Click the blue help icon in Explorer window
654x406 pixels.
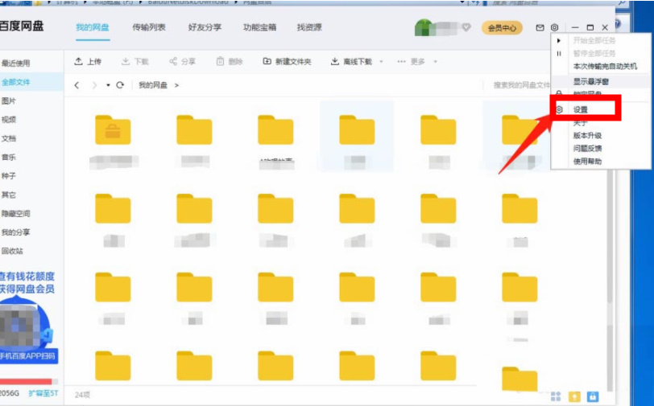(618, 23)
